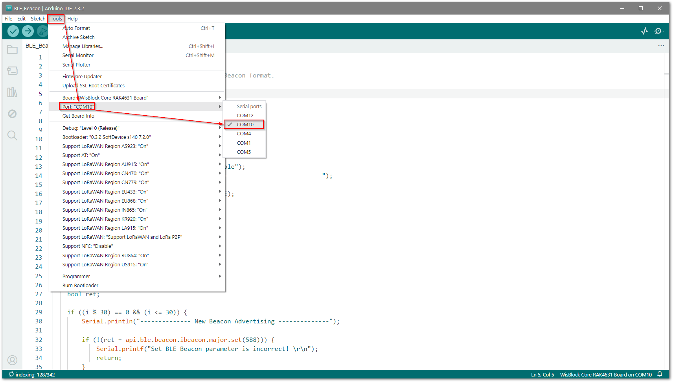Click the notifications bell in status bar
The image size is (673, 382).
coord(660,374)
